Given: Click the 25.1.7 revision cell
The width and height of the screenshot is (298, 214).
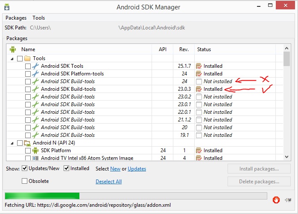Looking at the screenshot, I should pyautogui.click(x=184, y=66).
